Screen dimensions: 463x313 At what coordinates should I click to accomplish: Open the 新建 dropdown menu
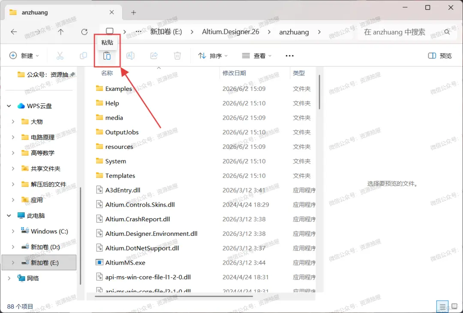click(x=24, y=55)
